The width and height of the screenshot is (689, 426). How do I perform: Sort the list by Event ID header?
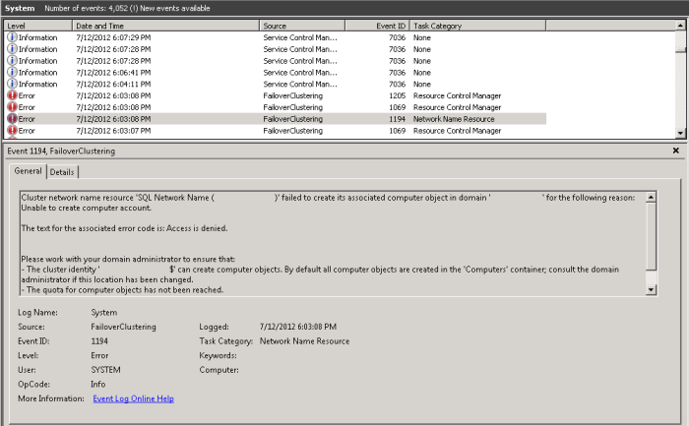click(376, 25)
